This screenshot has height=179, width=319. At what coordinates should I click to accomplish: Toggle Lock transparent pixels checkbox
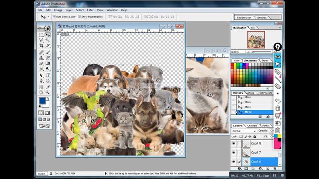[x=241, y=137]
